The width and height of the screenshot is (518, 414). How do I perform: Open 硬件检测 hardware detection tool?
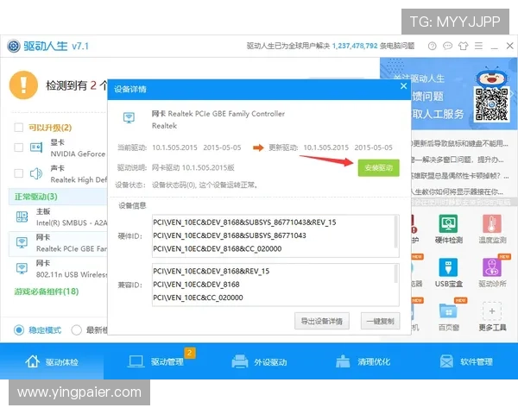click(448, 229)
